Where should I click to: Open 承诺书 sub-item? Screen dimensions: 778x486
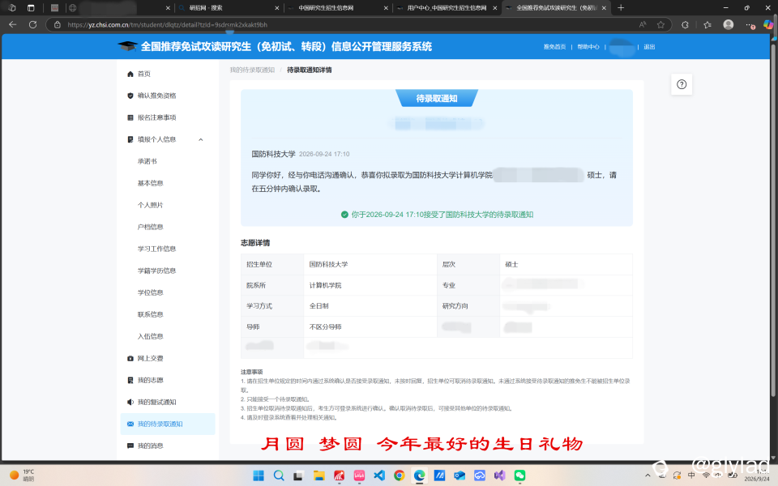tap(147, 161)
